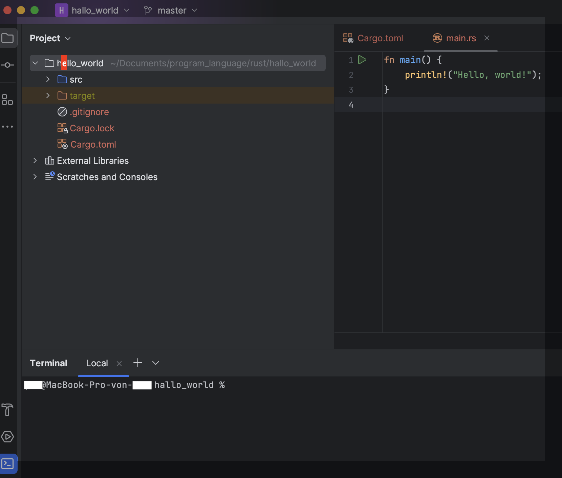Click the macOS red close window button
Screen dimensions: 562x478
7,10
